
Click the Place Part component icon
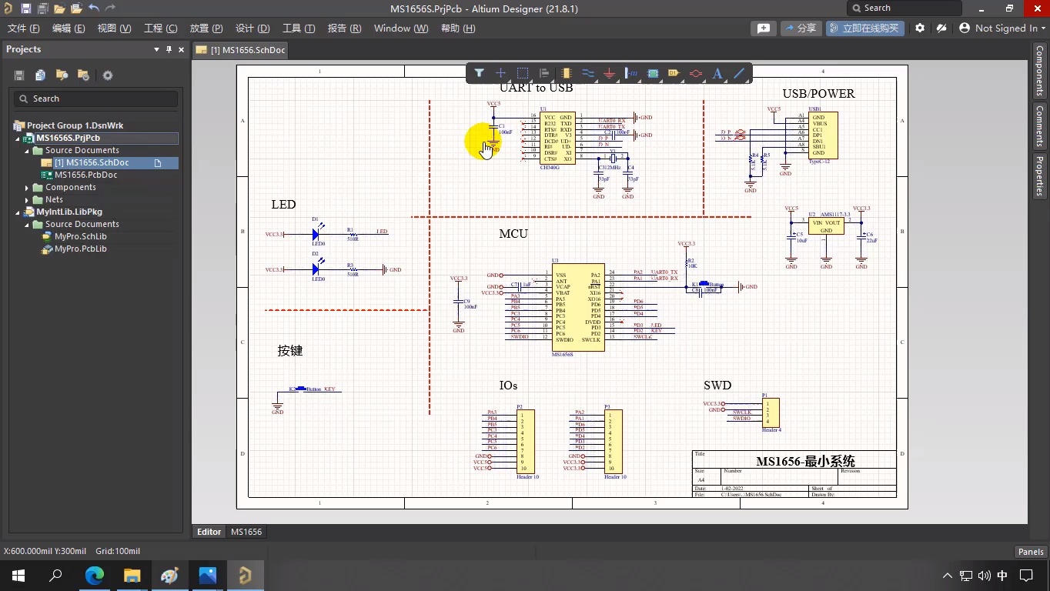567,73
